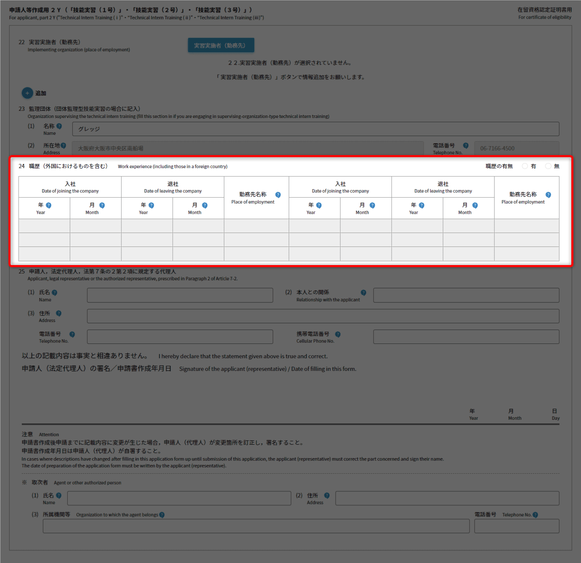The width and height of the screenshot is (581, 563).
Task: Click the 追加 add label
Action: click(41, 93)
